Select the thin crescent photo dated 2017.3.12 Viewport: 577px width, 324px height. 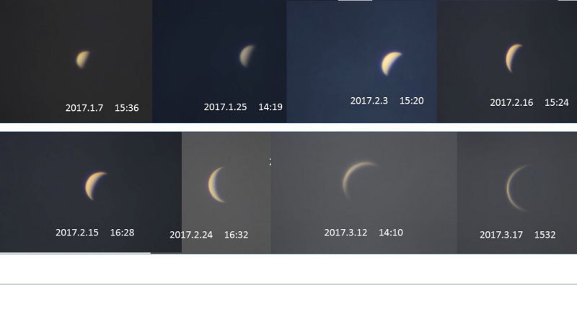point(364,192)
